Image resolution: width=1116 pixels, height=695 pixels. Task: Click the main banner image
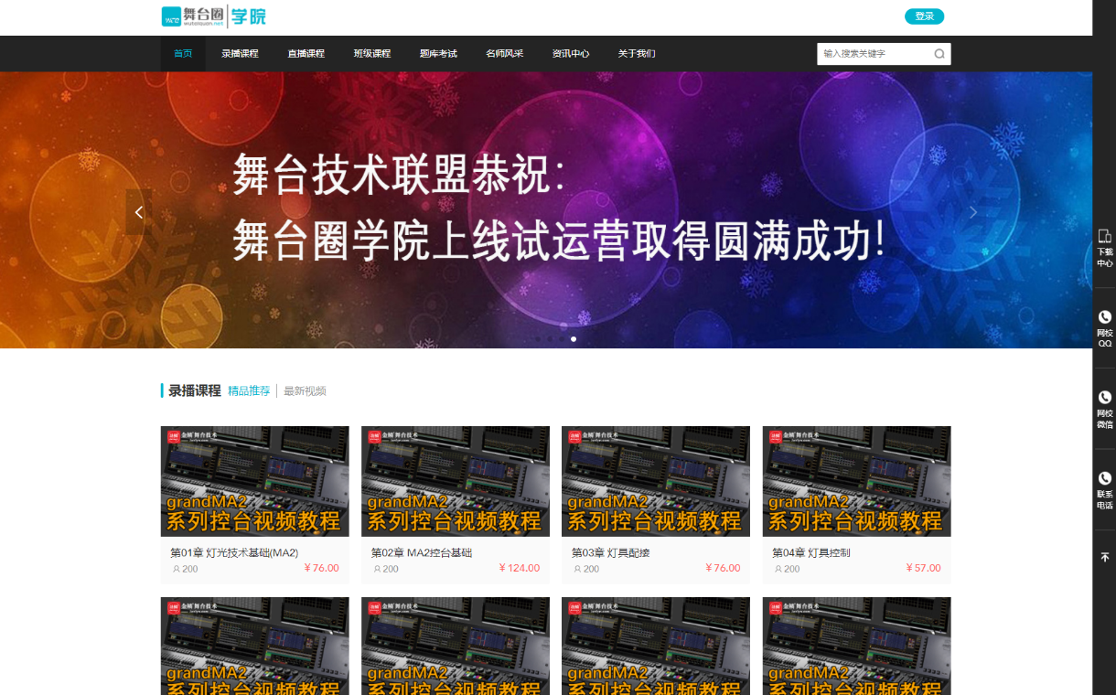pyautogui.click(x=546, y=210)
